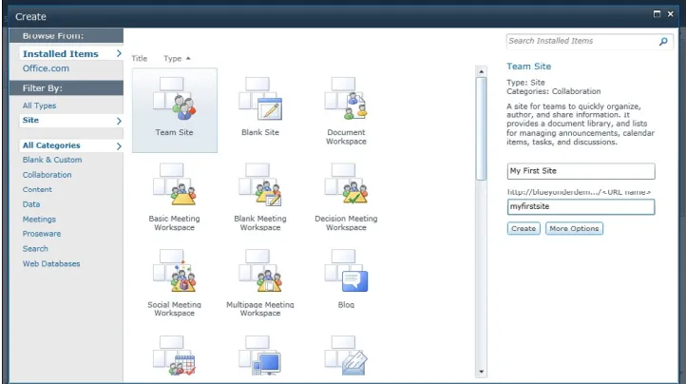
Task: Click the template list scrollbar thumb
Action: (482, 128)
